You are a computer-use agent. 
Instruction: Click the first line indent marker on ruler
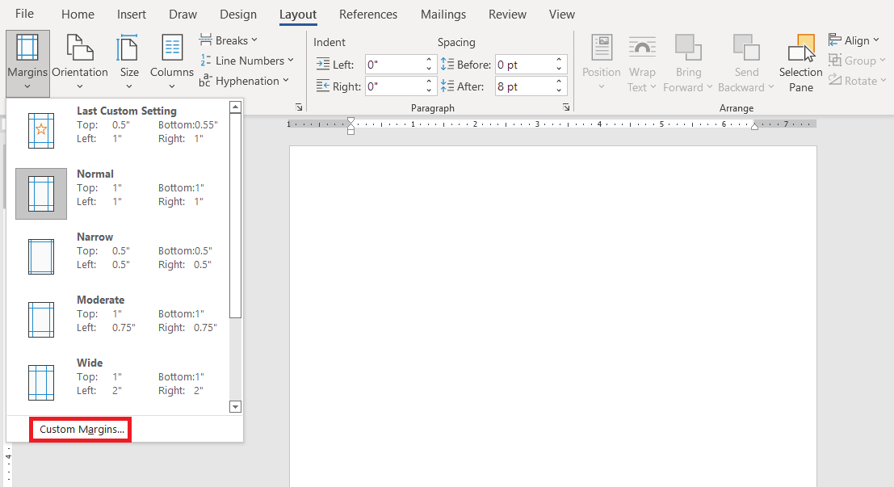click(350, 120)
